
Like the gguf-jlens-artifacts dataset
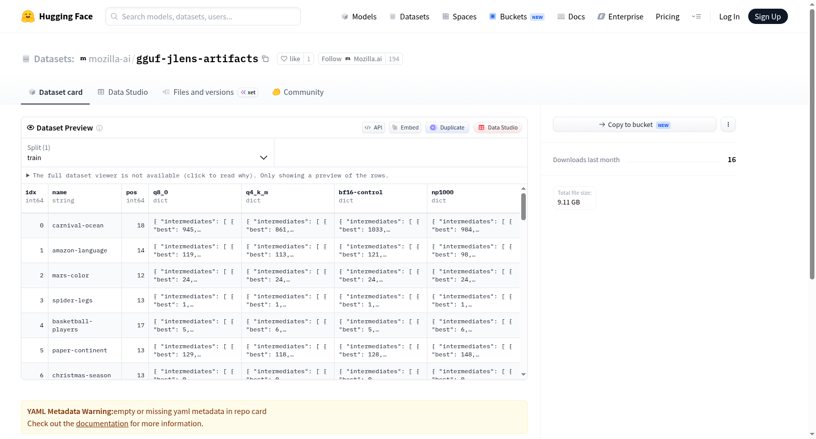coord(291,59)
